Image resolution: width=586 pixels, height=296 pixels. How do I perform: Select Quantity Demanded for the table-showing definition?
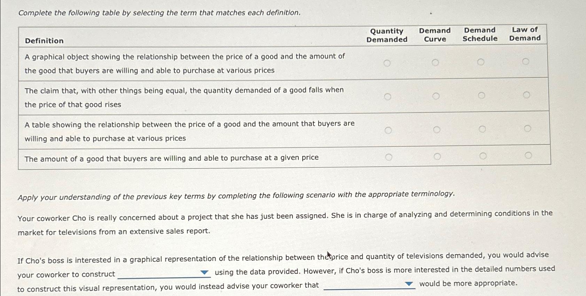click(388, 130)
